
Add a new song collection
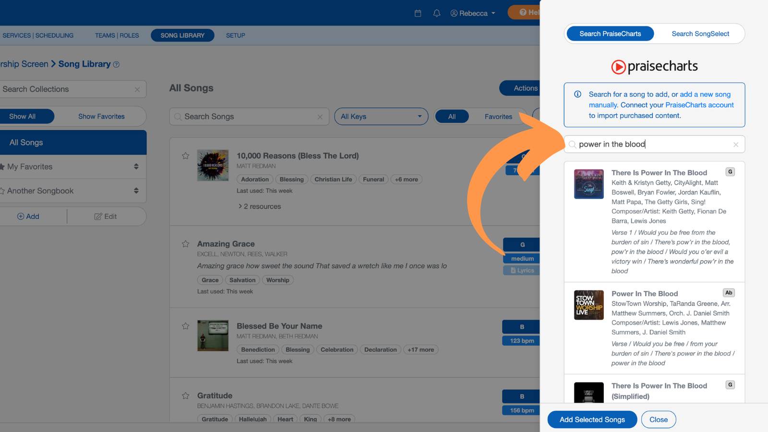point(28,216)
